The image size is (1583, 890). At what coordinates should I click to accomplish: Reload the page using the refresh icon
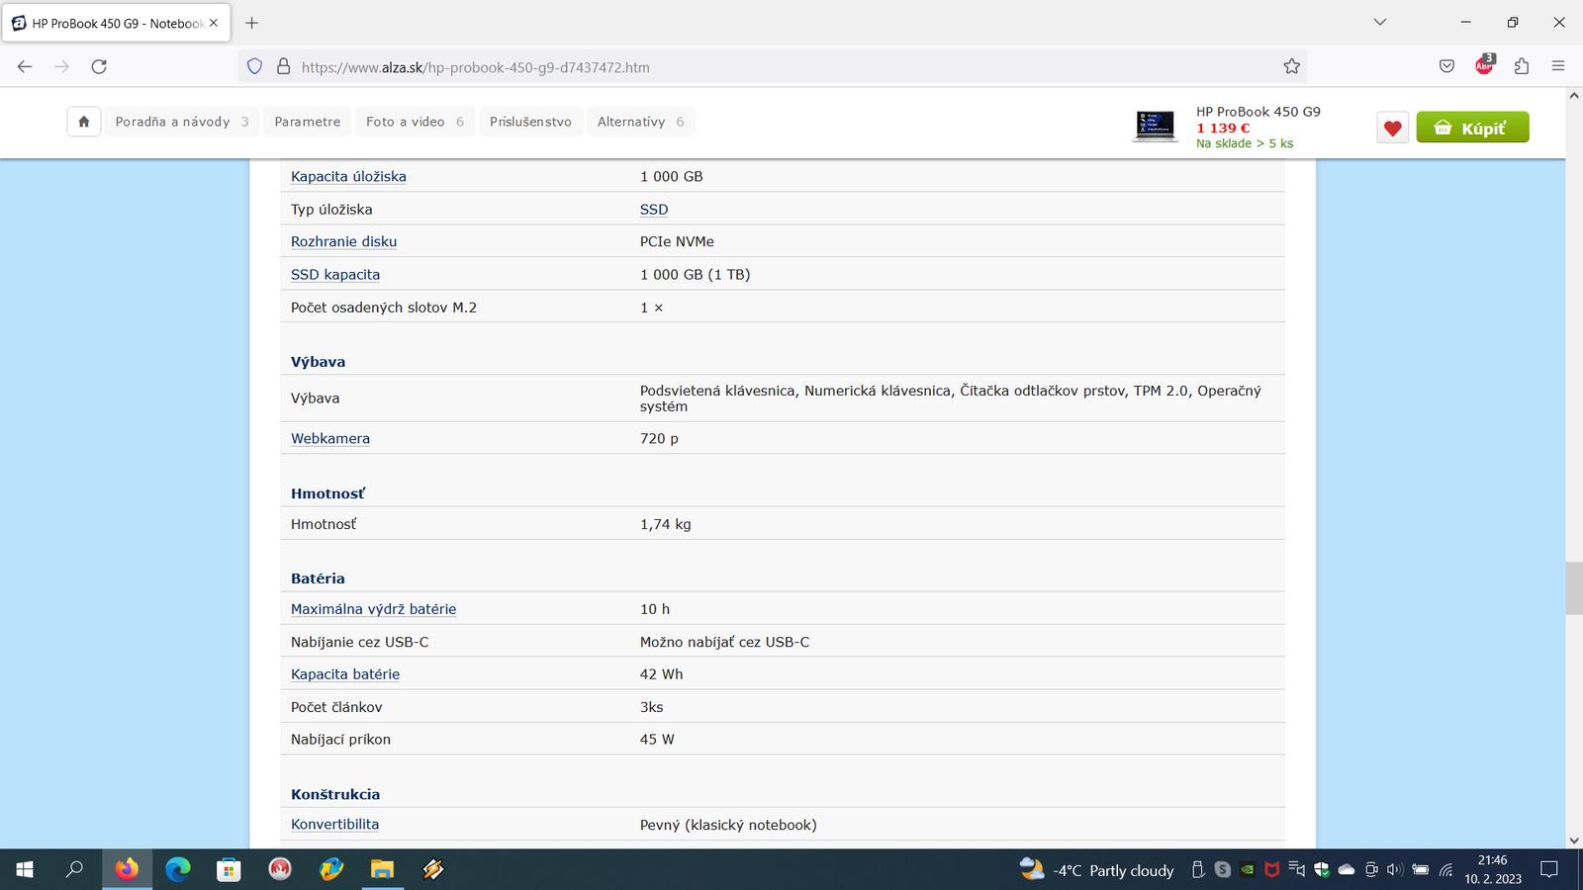tap(99, 66)
